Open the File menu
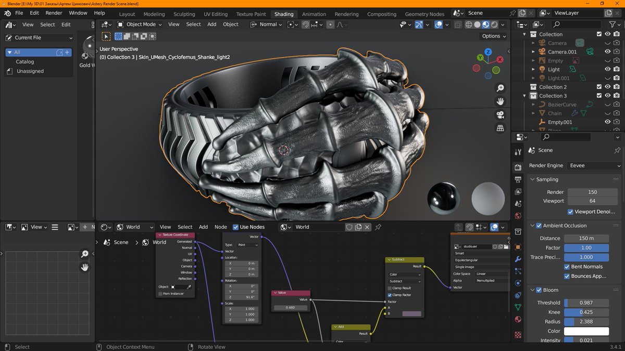The width and height of the screenshot is (625, 351). point(19,12)
